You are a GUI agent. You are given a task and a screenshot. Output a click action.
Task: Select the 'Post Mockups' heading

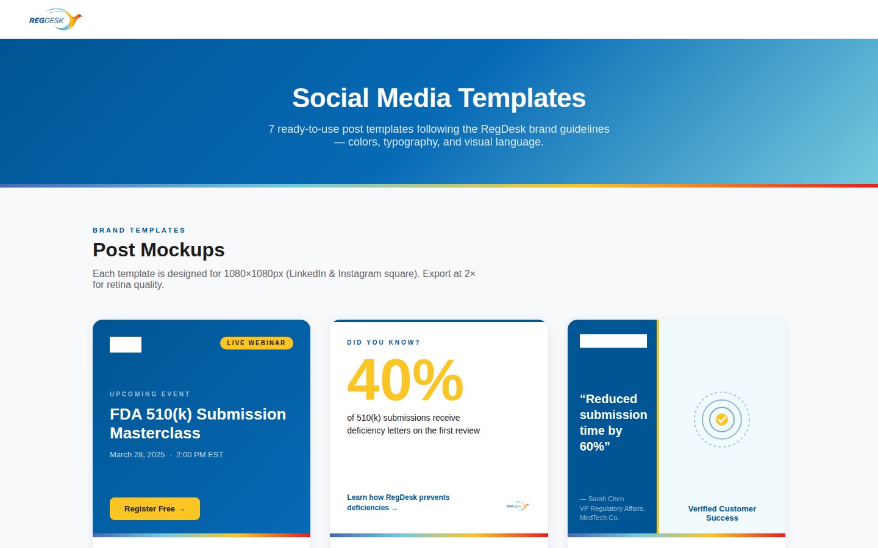coord(159,250)
